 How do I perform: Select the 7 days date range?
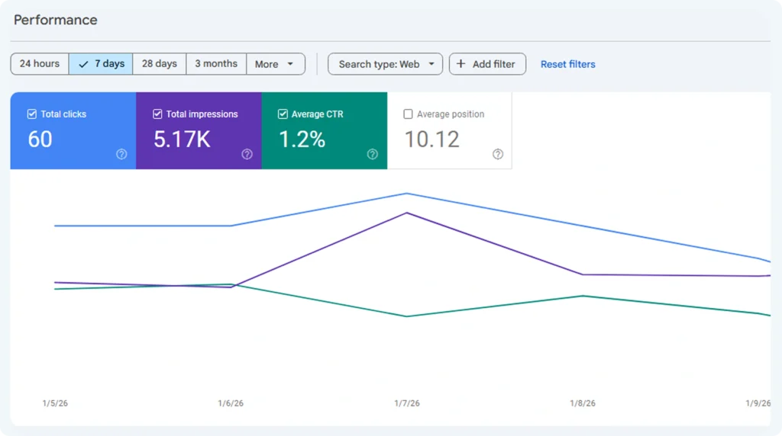(101, 64)
